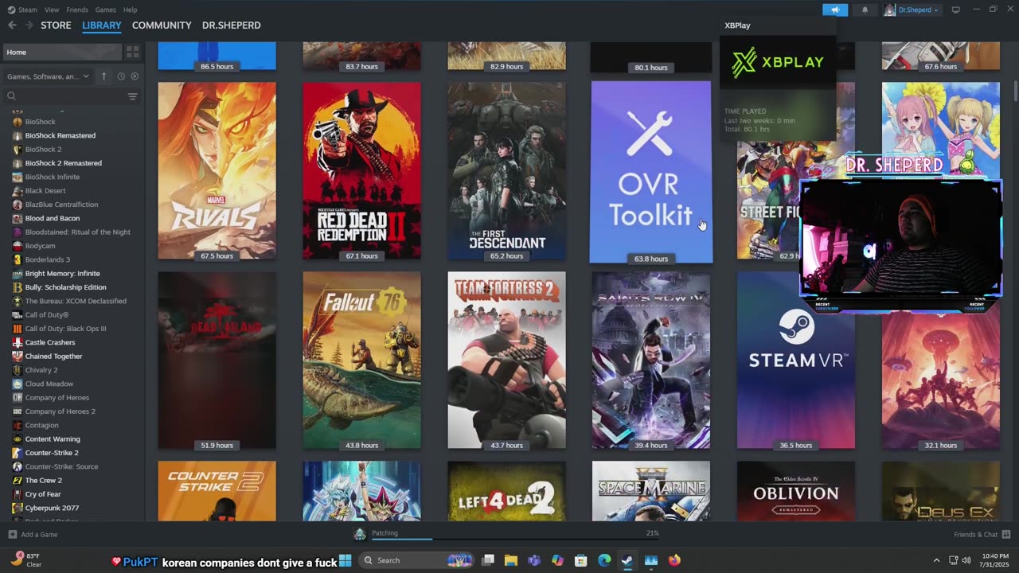
Task: Show hidden system tray icons
Action: click(936, 560)
